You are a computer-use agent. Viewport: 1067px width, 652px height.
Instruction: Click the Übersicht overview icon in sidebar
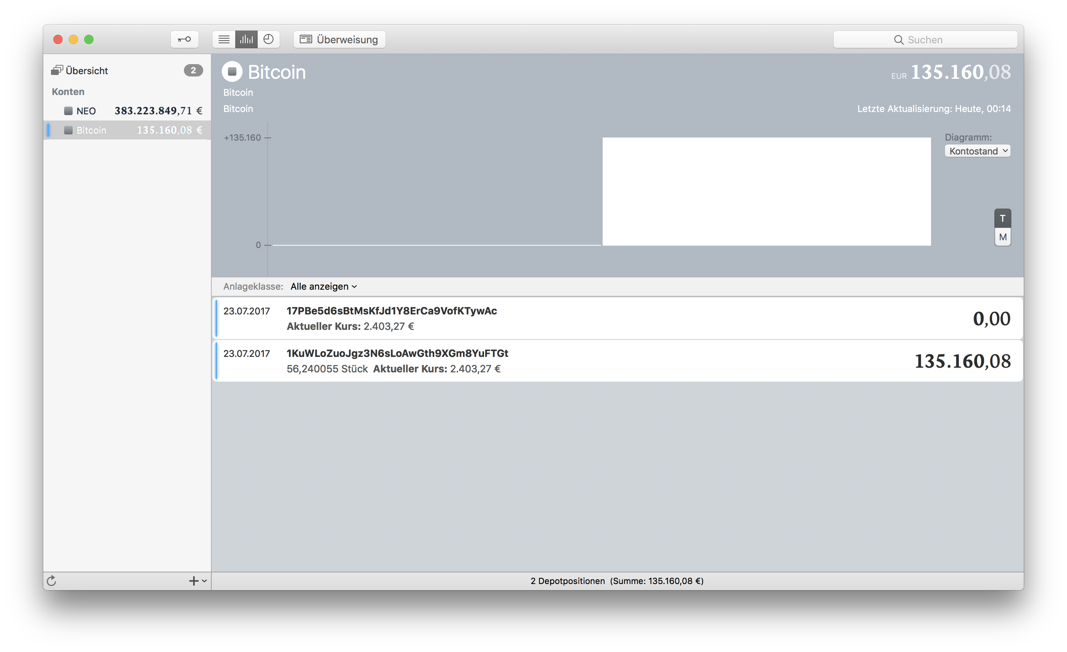[57, 71]
